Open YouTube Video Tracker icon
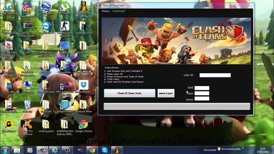The image size is (274, 154). [x=9, y=49]
